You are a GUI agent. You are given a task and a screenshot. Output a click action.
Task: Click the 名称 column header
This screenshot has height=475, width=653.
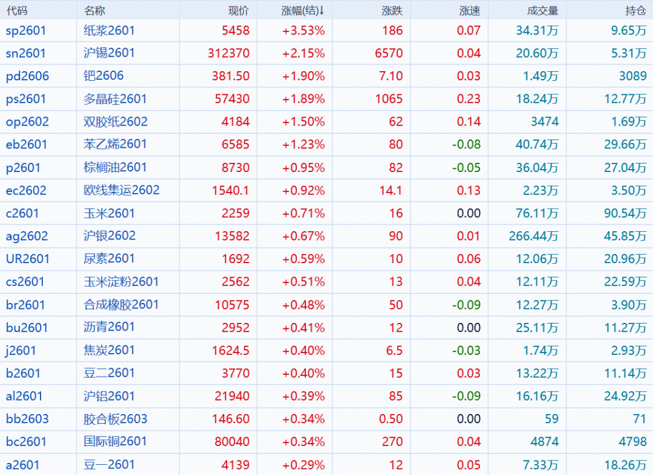point(94,10)
